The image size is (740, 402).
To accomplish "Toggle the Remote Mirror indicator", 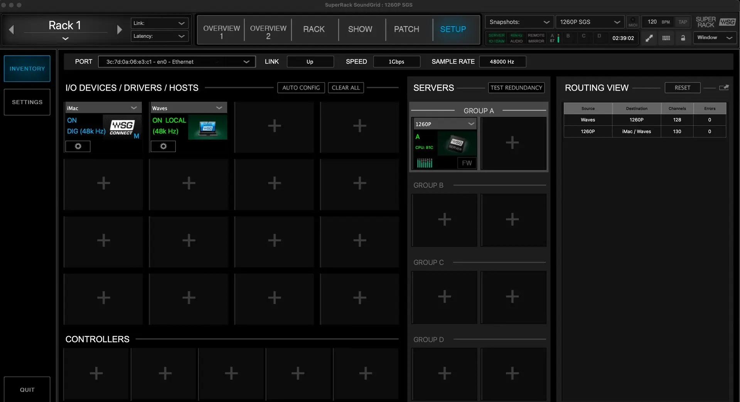I will 536,38.
